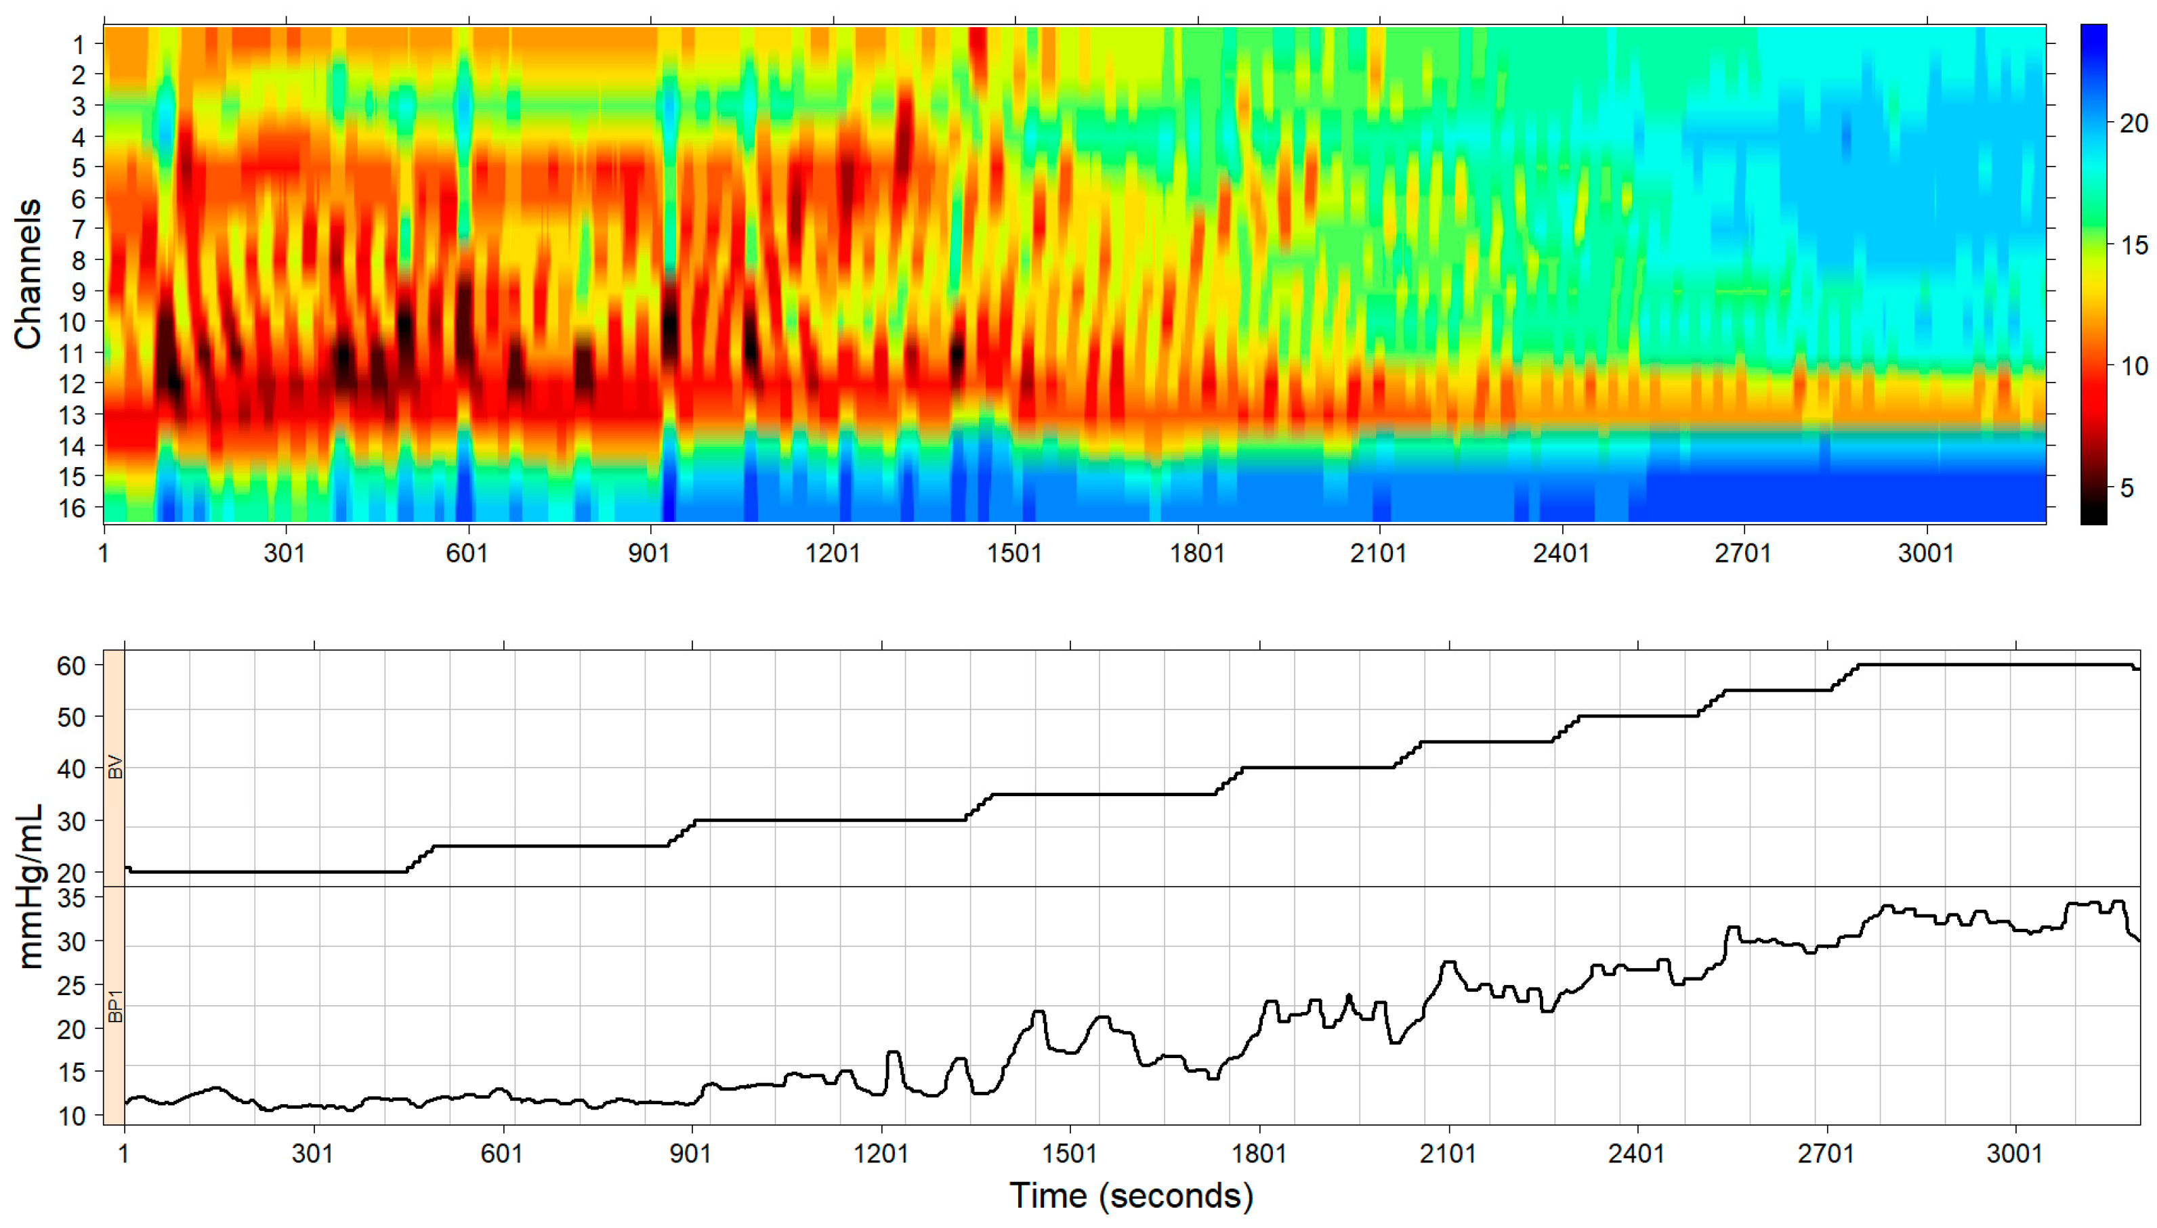Click the 60 tick on BV axis
This screenshot has height=1228, width=2157.
(71, 665)
